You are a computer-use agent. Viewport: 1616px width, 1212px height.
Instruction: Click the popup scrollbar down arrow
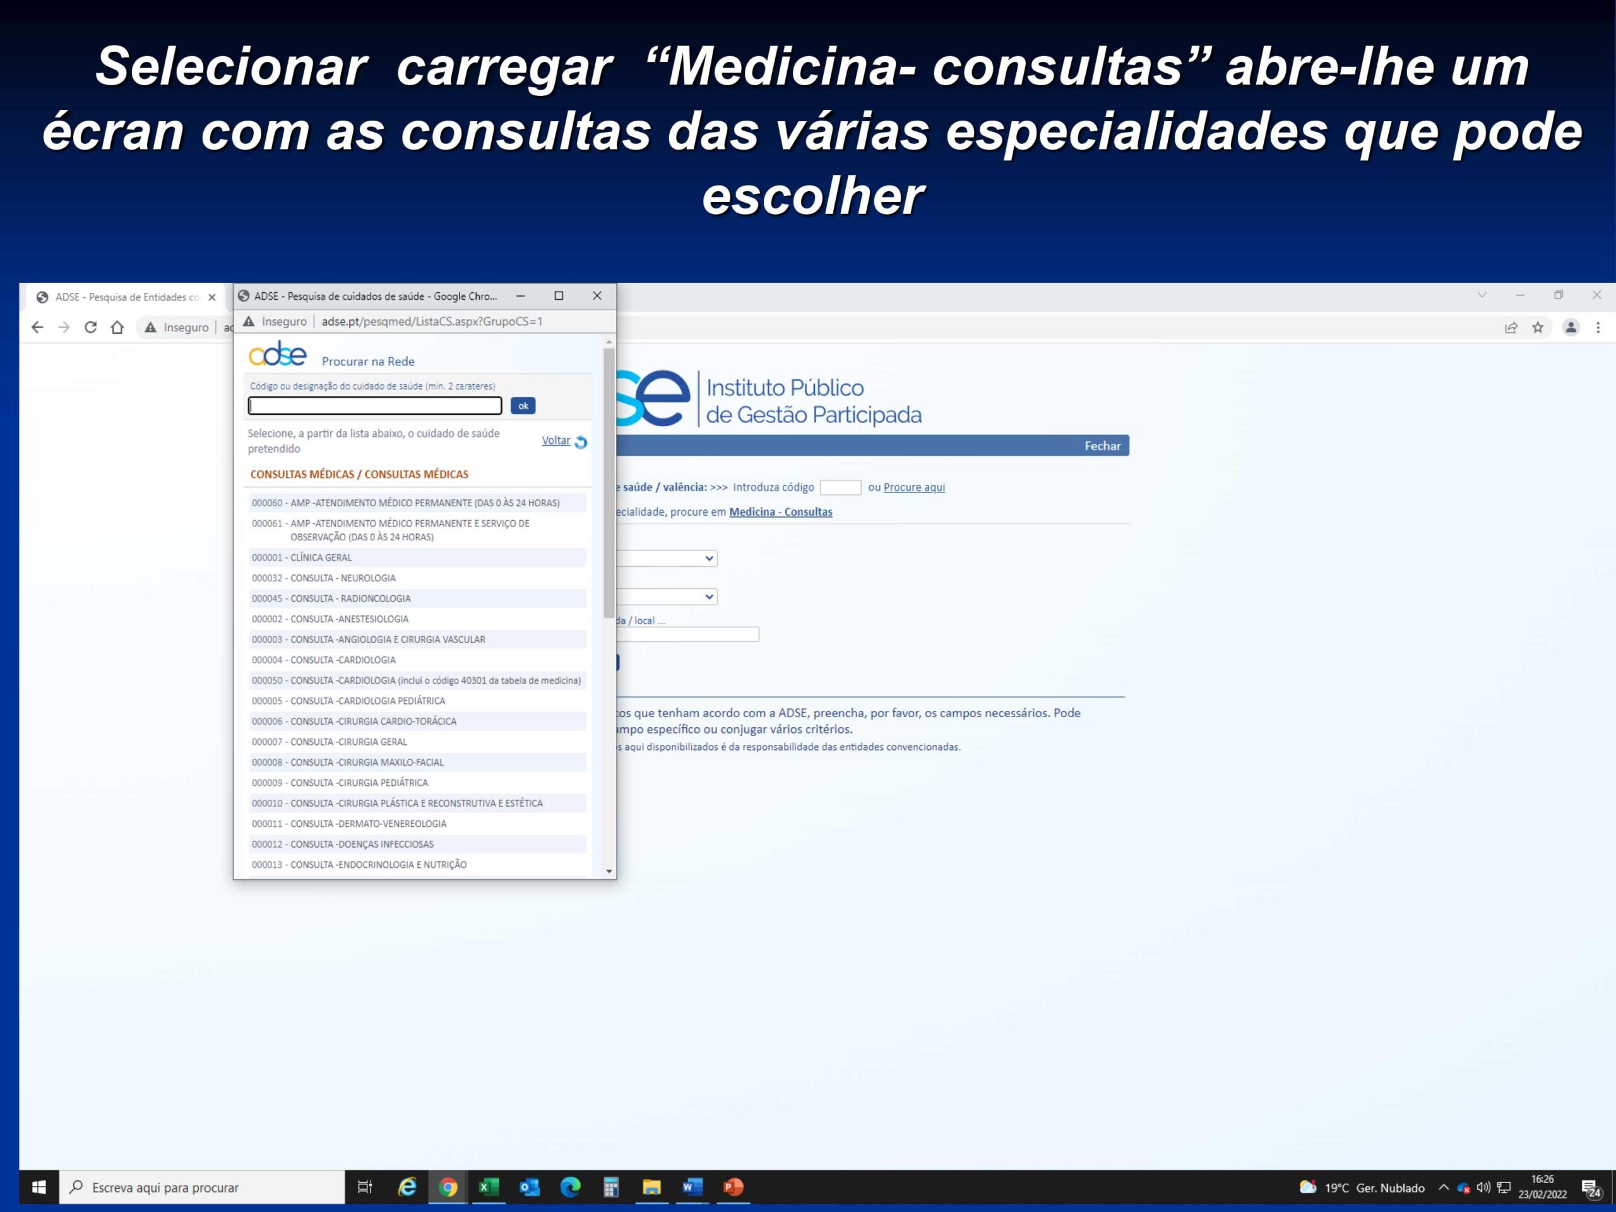pyautogui.click(x=609, y=871)
